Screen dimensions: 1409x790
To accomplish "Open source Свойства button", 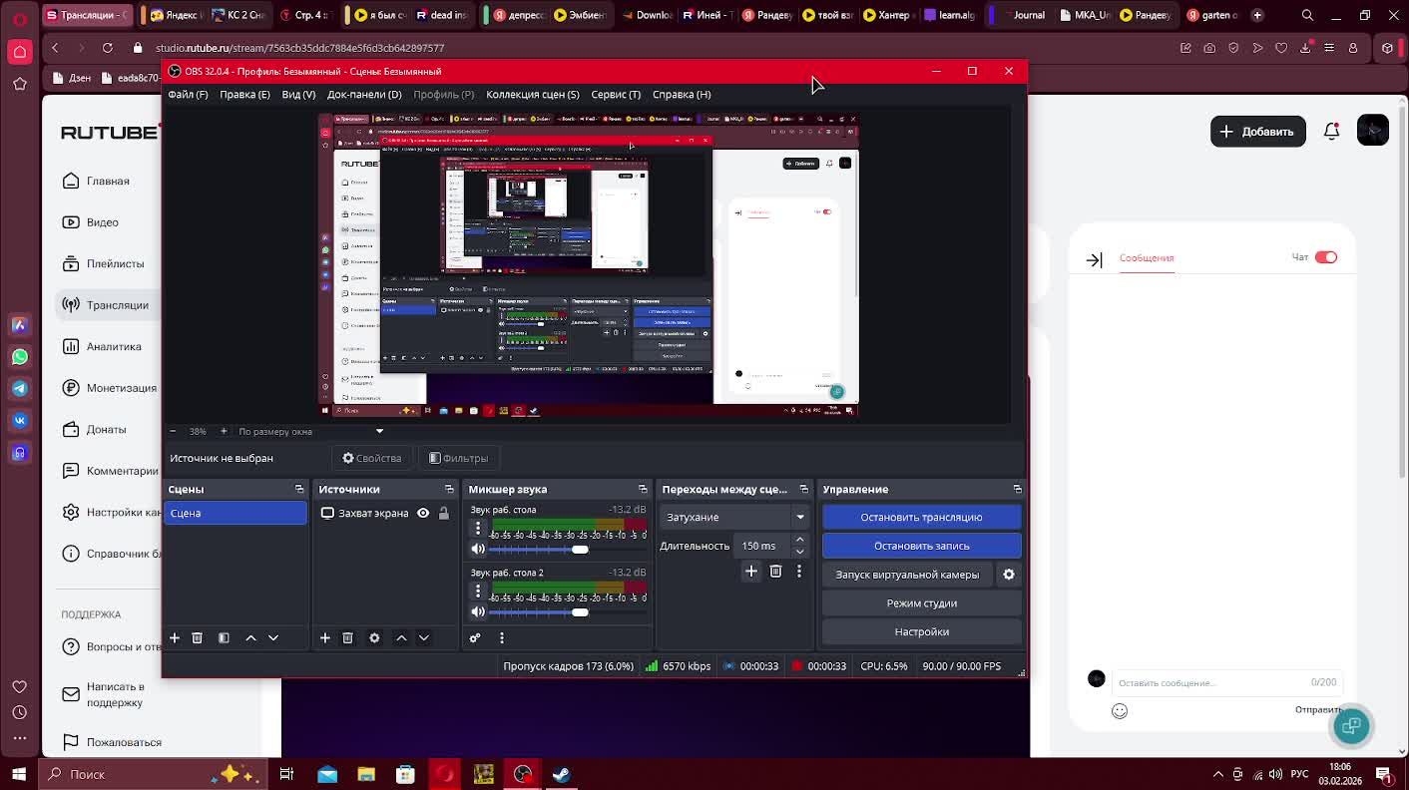I will point(372,459).
